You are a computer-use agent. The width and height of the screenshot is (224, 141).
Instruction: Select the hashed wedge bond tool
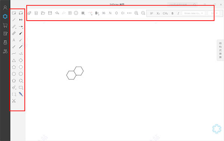coord(21,40)
